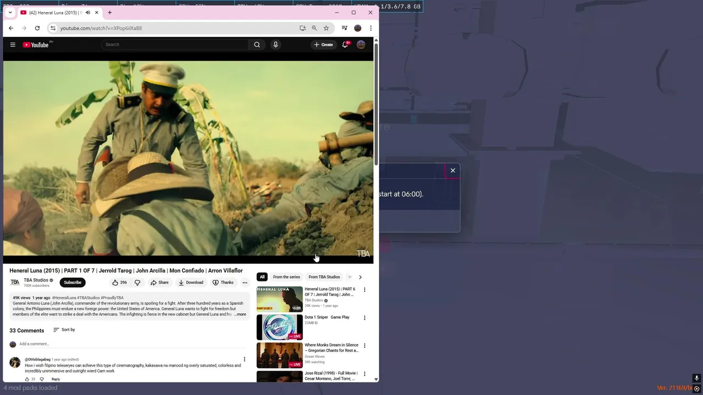The height and width of the screenshot is (395, 703).
Task: Open TBA Studios channel name link
Action: click(x=36, y=280)
